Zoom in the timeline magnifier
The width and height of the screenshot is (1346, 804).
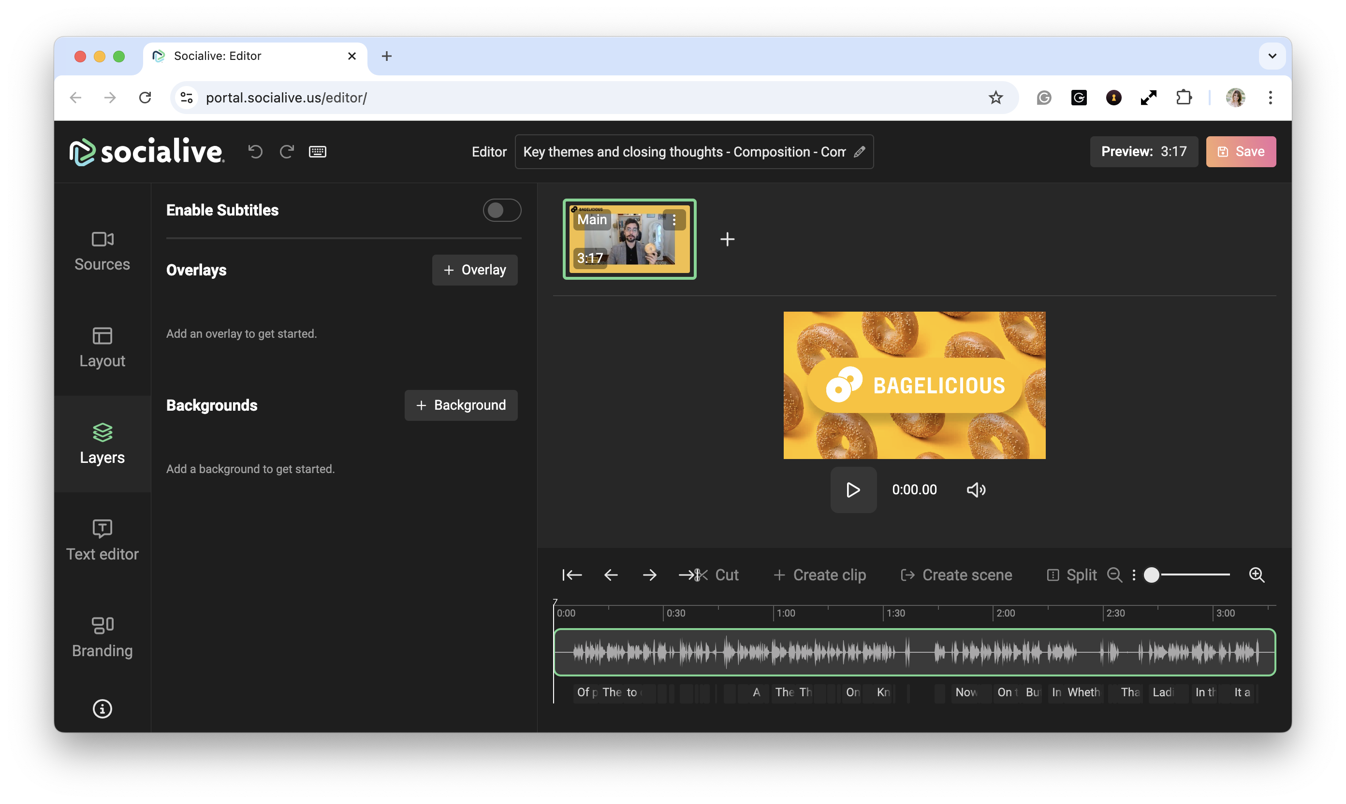[1257, 575]
